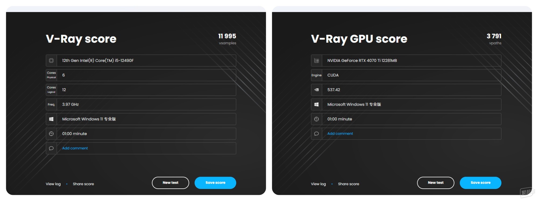Click the clock icon in GPU score panel
Screen dimensions: 538x201
[x=317, y=119]
